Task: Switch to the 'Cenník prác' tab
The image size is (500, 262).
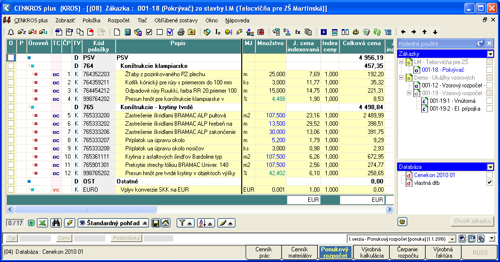Action: tap(264, 252)
